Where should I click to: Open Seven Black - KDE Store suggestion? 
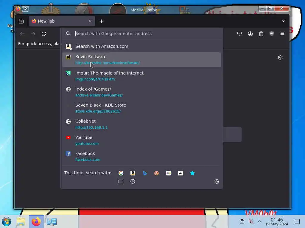141,108
